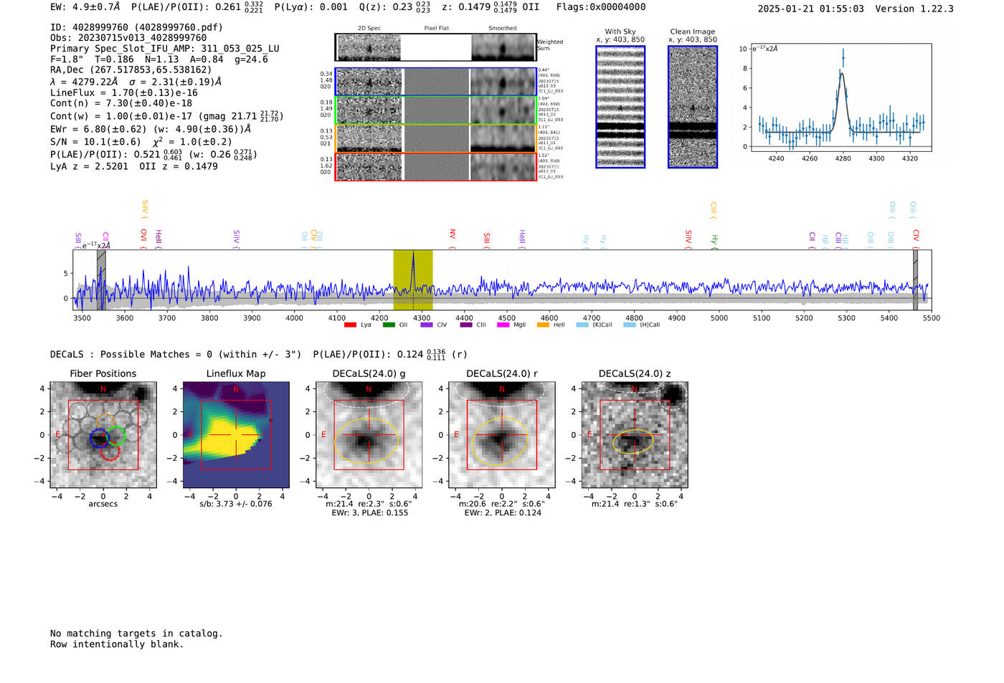
Task: Select the (K)CaII legend swatch
Action: (x=582, y=325)
